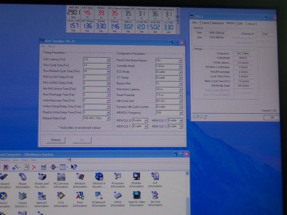287x215 pixels.
Task: Click the wizard wand toolbar icon in Sandra
Action: 16,167
